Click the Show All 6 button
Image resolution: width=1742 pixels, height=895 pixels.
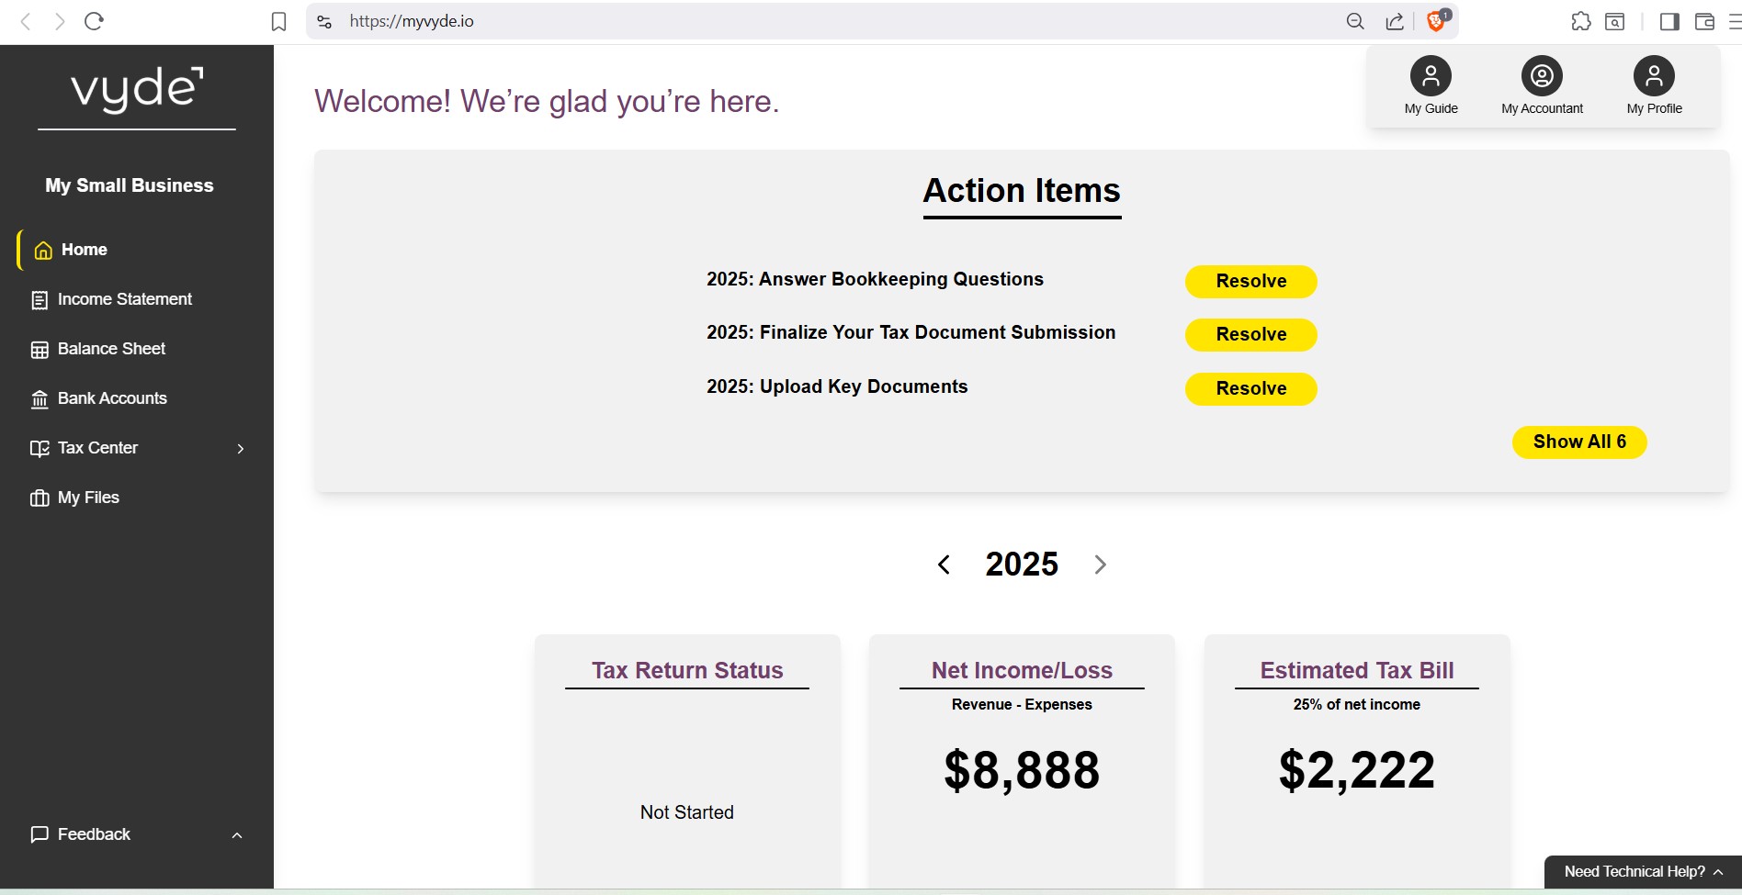[1579, 442]
